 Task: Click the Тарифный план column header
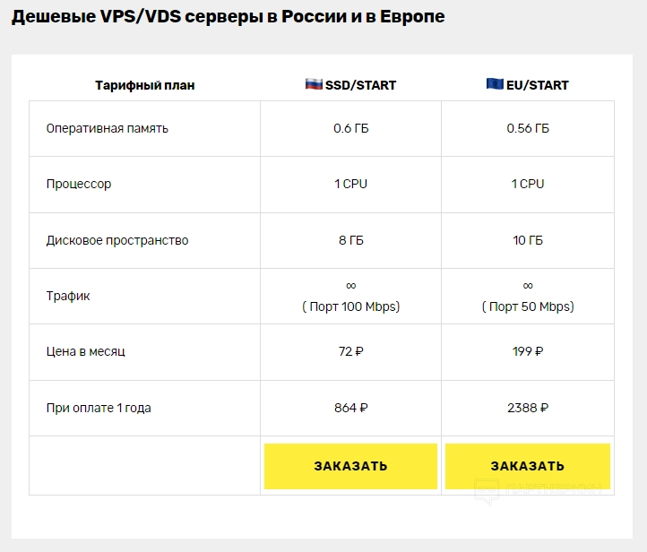[x=144, y=85]
